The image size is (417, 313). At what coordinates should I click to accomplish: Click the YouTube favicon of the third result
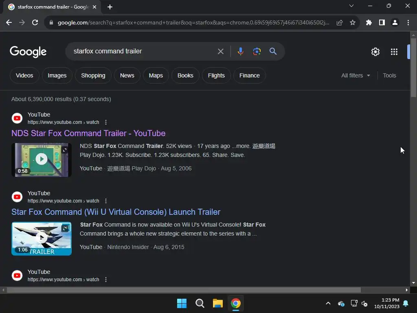17,276
